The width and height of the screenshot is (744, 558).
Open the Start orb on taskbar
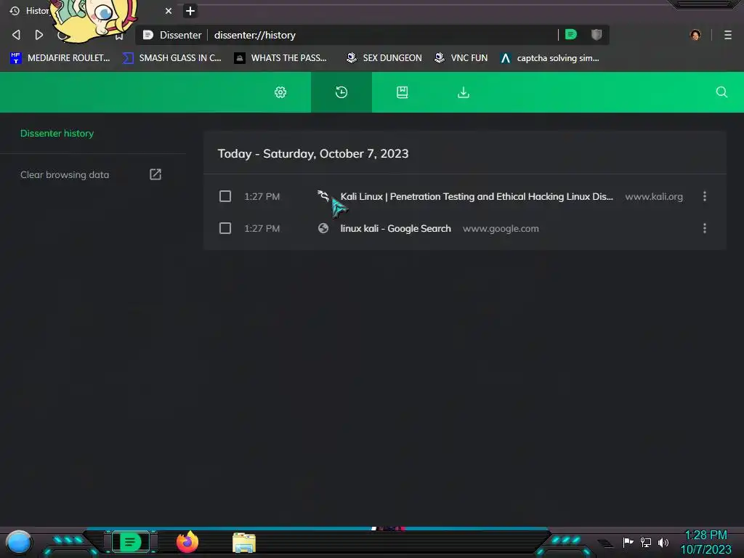pyautogui.click(x=19, y=542)
